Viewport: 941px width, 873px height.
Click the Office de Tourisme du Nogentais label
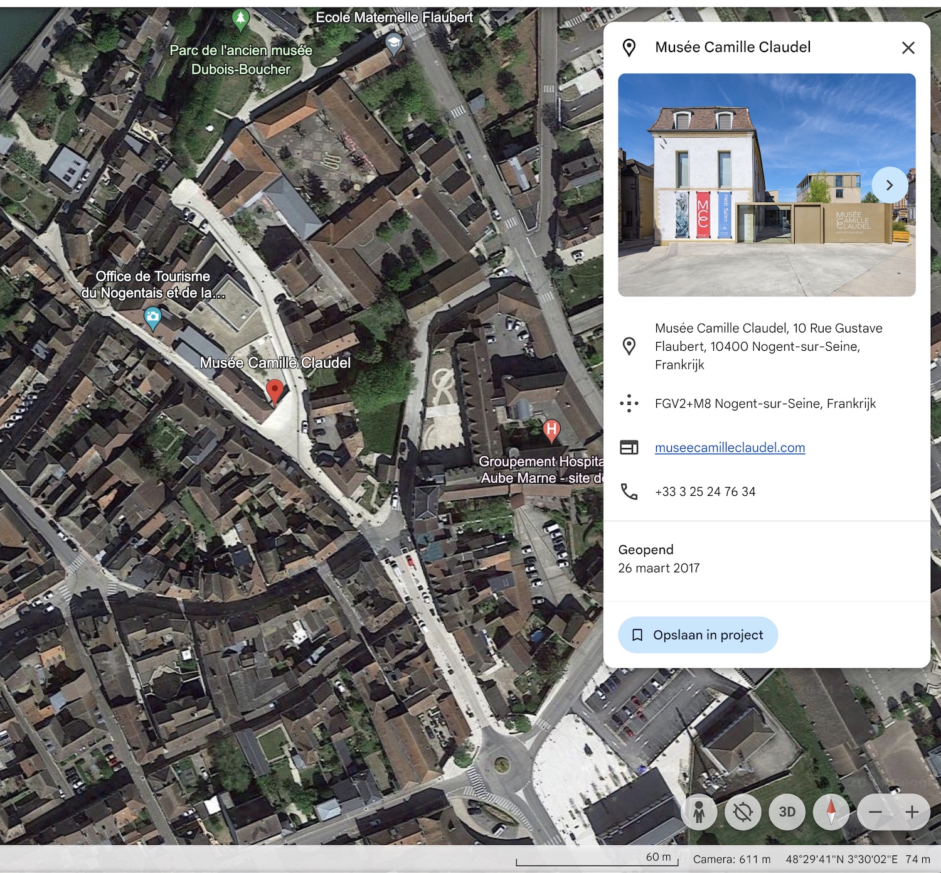pyautogui.click(x=152, y=284)
